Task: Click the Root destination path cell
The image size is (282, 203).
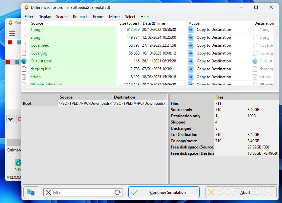Action: coord(140,103)
